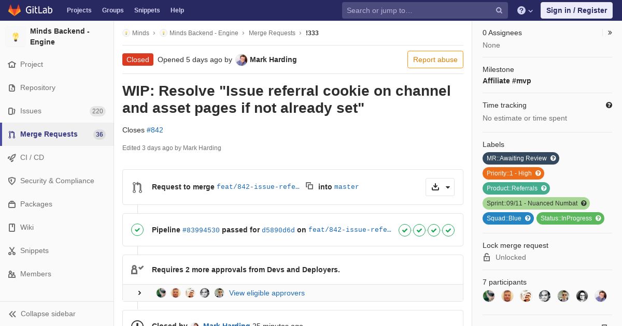Screen dimensions: 622x326
Task: Open linked issue #842
Action: pos(155,130)
